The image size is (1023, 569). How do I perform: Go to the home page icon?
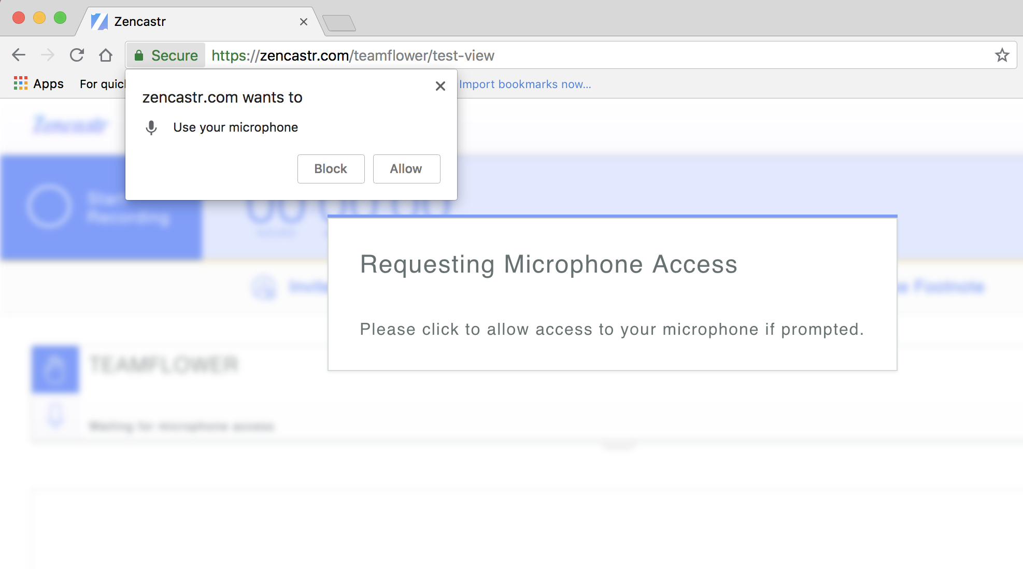[x=106, y=55]
